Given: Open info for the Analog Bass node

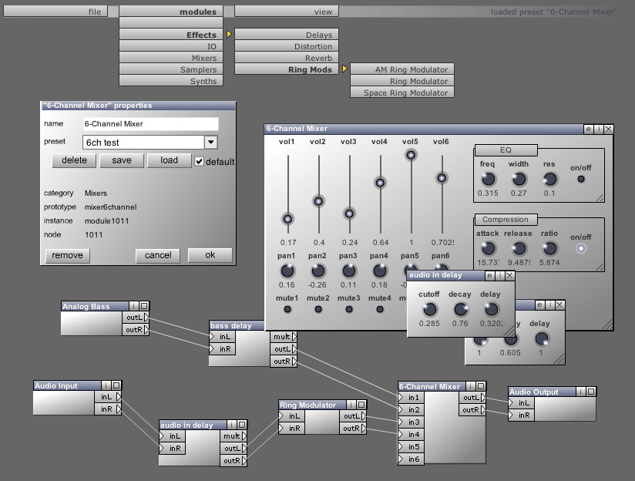Looking at the screenshot, I should pyautogui.click(x=133, y=306).
